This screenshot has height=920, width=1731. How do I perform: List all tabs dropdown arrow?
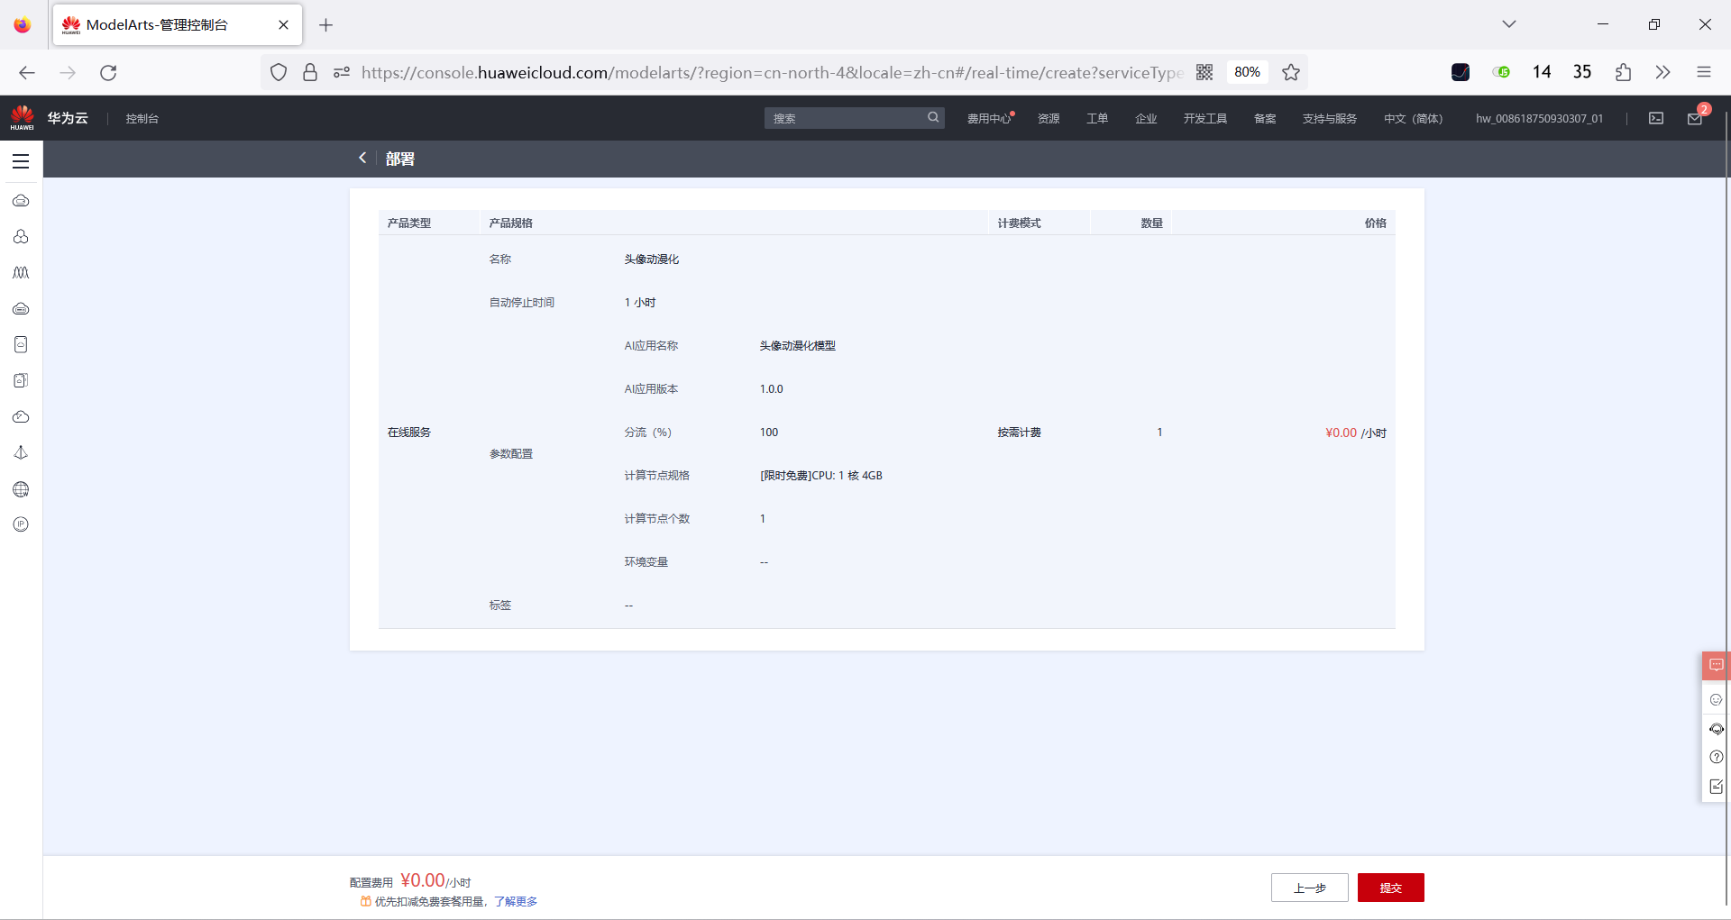[x=1509, y=24]
